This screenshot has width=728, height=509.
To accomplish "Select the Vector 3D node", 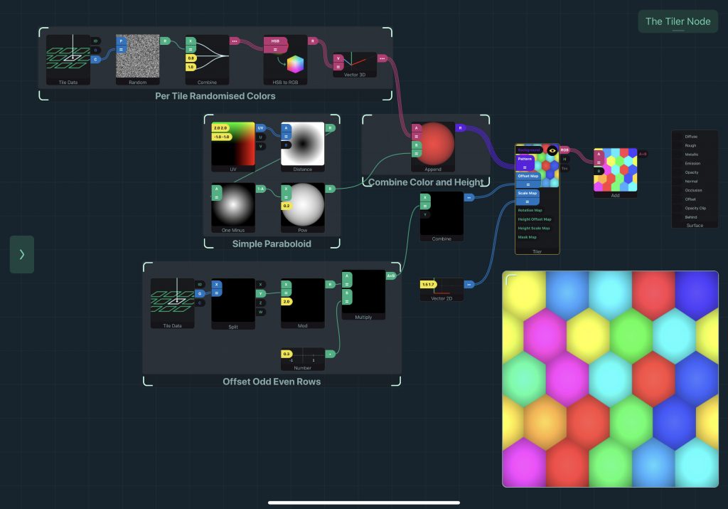I will pyautogui.click(x=355, y=65).
